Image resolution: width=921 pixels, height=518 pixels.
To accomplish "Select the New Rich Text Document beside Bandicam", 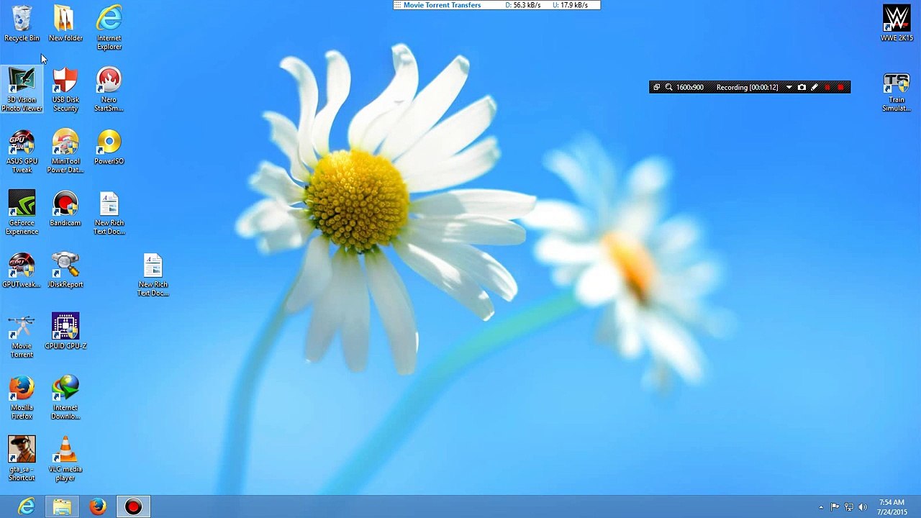I will (x=109, y=213).
